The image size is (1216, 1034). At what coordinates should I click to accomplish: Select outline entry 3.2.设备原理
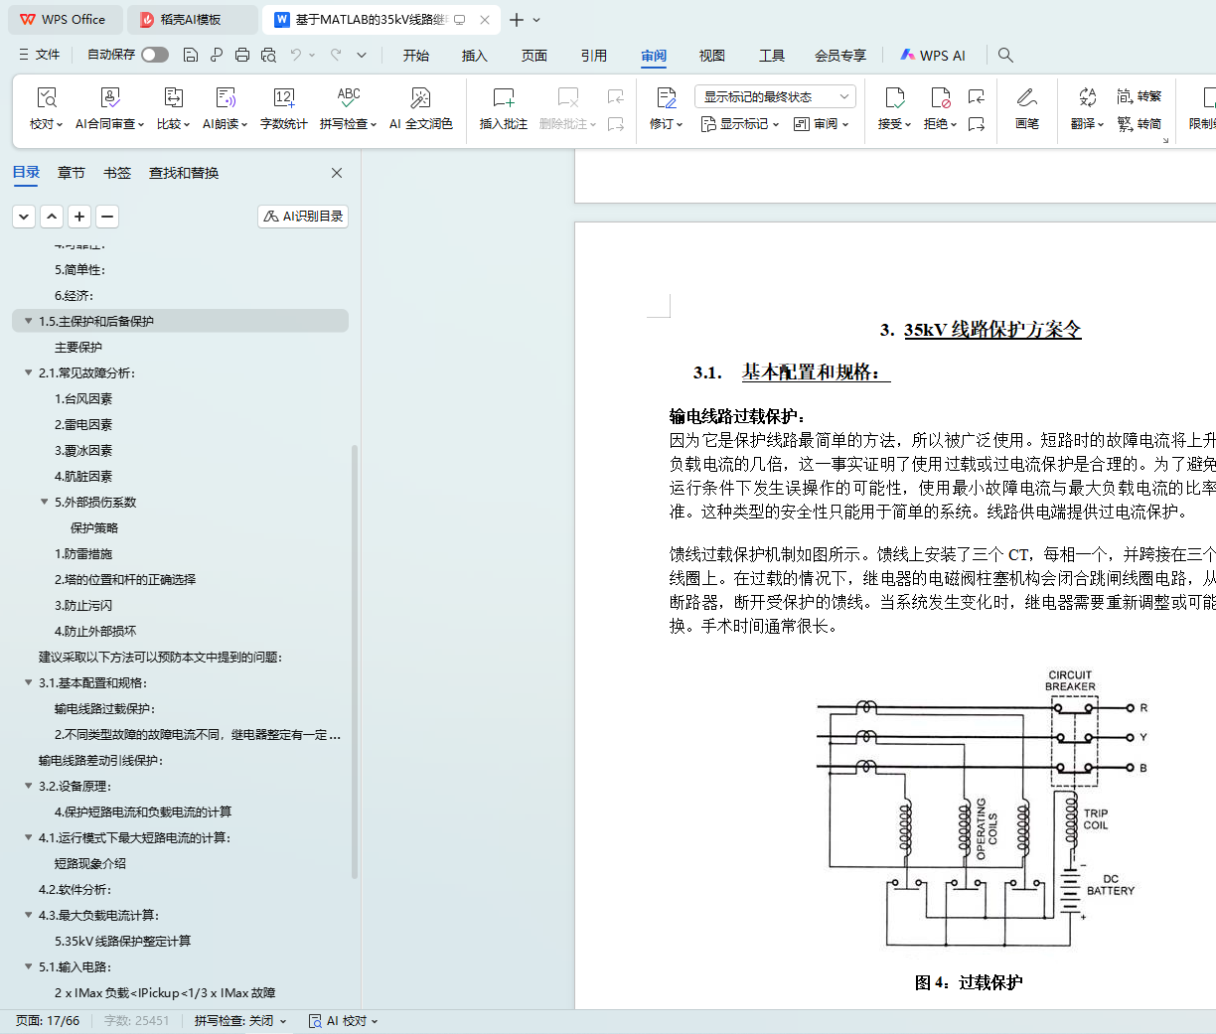pyautogui.click(x=75, y=787)
